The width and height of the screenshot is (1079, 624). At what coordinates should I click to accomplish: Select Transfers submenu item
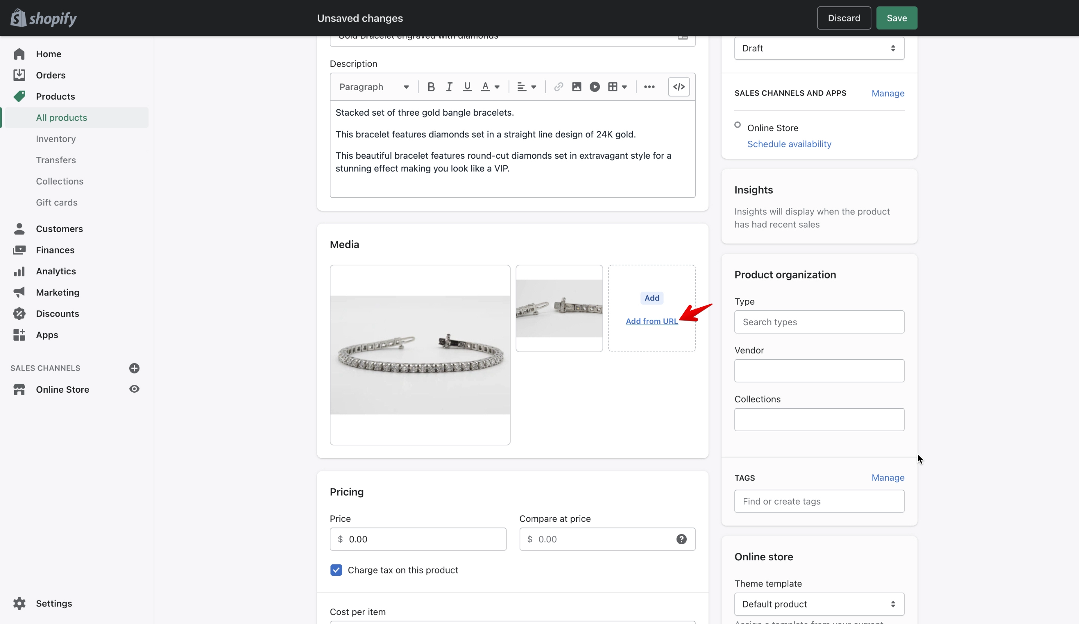pyautogui.click(x=56, y=160)
